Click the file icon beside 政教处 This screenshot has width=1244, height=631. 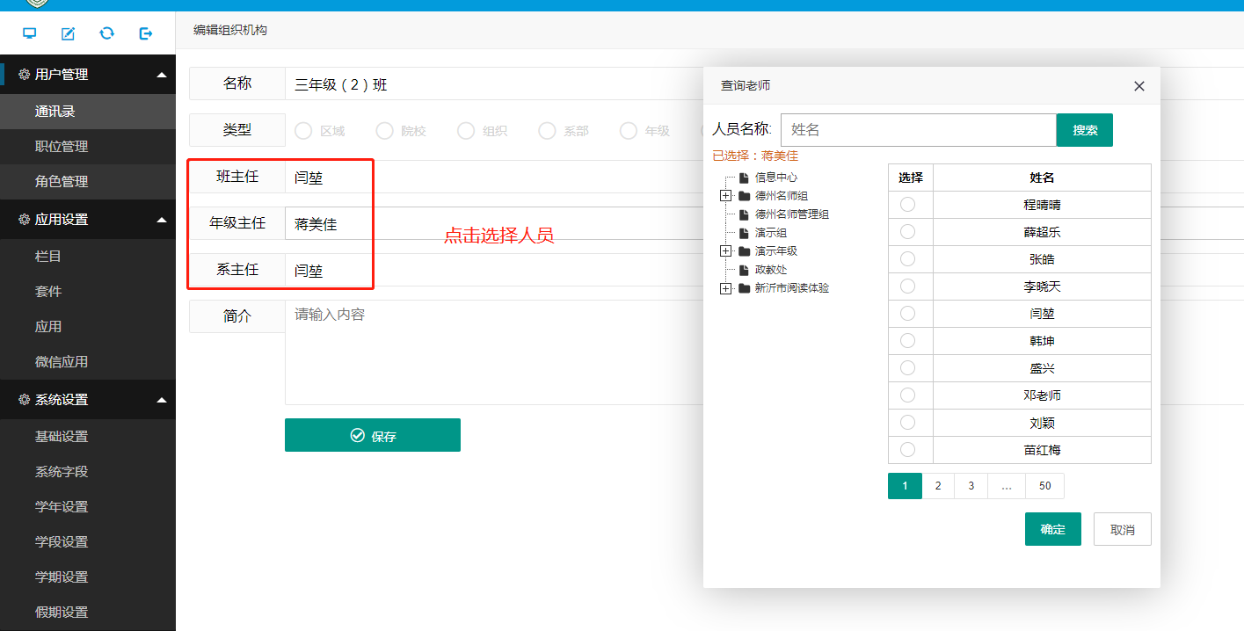click(x=744, y=270)
